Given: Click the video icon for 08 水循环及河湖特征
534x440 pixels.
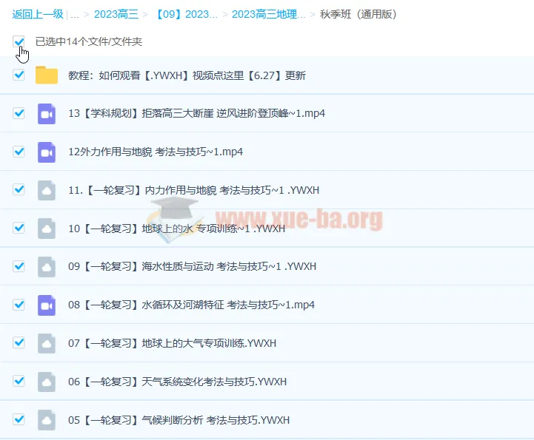Looking at the screenshot, I should pos(47,305).
